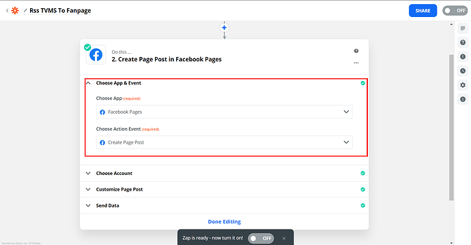Open the info icon in the sidebar
Image resolution: width=471 pixels, height=245 pixels.
pyautogui.click(x=463, y=99)
